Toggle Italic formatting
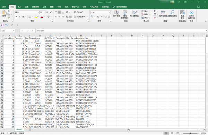 (20, 17)
